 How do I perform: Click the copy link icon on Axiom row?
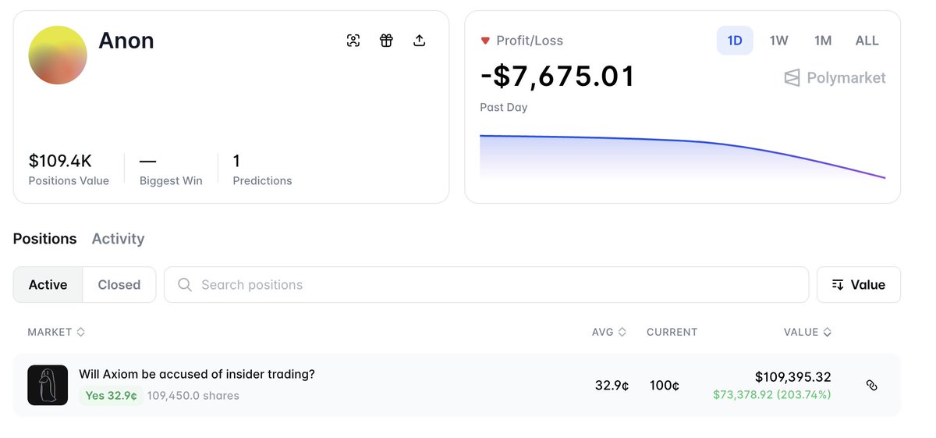[x=872, y=385]
